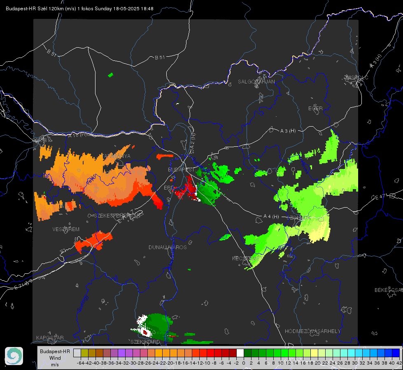Select the SZÉKESFEHÉRVÁR city label
Viewport: 403px width, 370px height.
(x=117, y=216)
